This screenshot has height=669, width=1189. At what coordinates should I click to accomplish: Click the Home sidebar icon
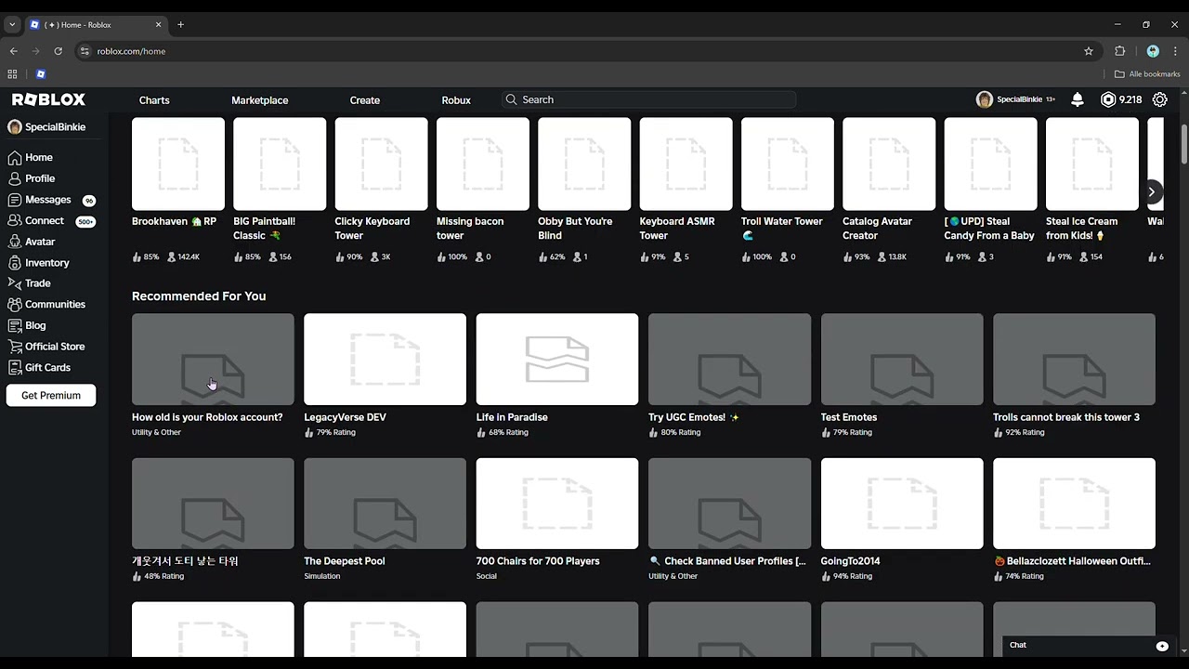click(15, 158)
